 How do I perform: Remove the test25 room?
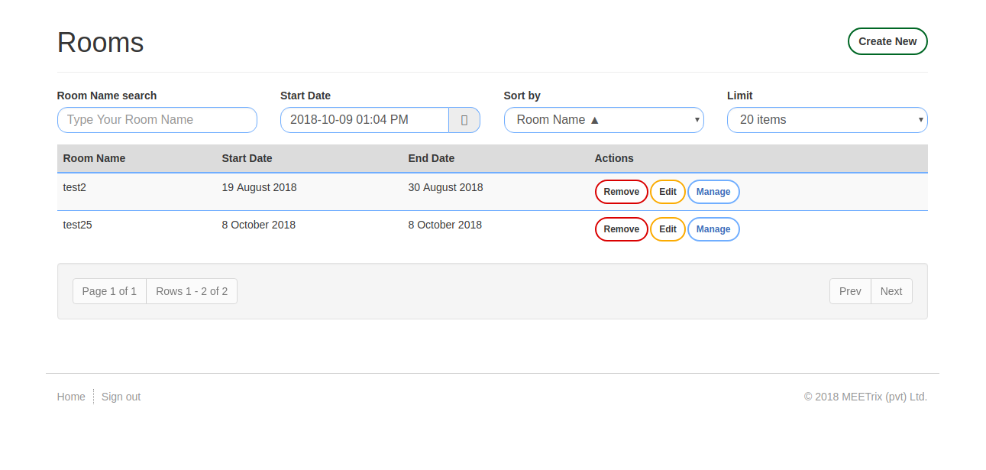621,229
